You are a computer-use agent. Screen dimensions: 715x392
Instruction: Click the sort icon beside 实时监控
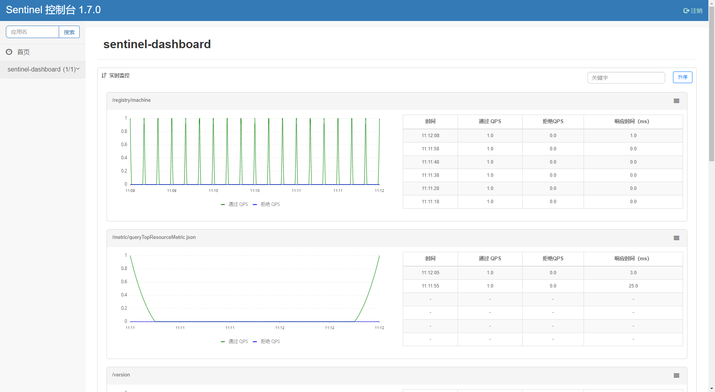click(104, 75)
